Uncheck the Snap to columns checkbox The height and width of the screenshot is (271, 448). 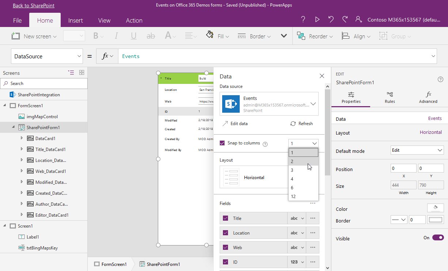pyautogui.click(x=222, y=143)
